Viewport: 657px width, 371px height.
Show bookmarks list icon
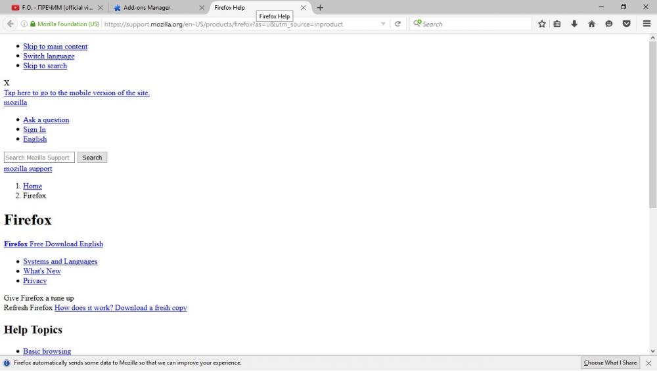557,24
